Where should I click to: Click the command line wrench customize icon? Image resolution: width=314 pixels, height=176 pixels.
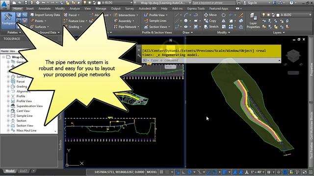coord(139,56)
